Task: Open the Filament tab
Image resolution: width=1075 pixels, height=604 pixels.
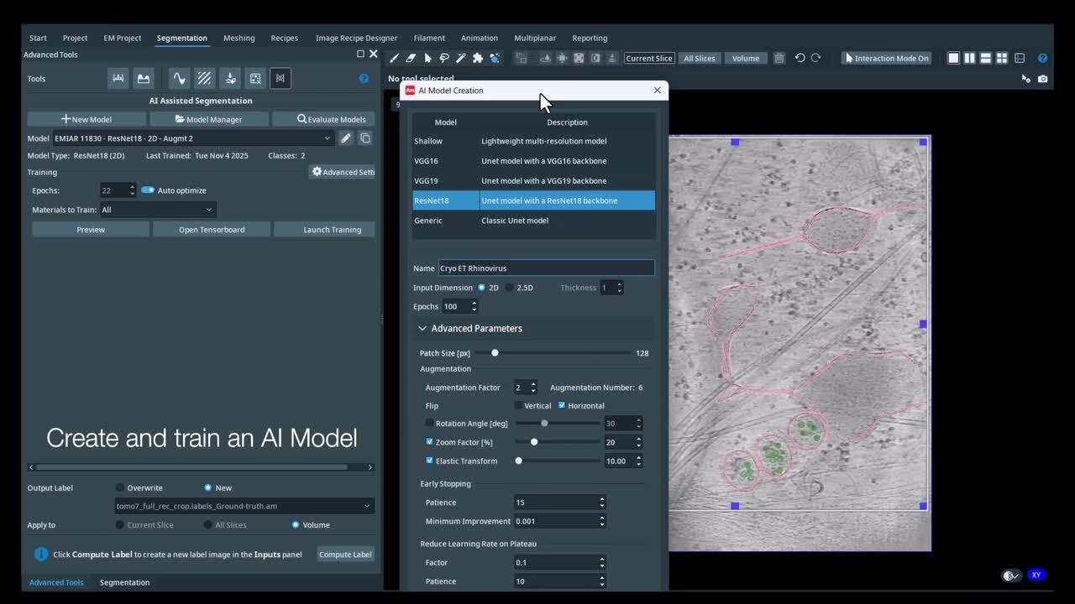Action: tap(429, 38)
